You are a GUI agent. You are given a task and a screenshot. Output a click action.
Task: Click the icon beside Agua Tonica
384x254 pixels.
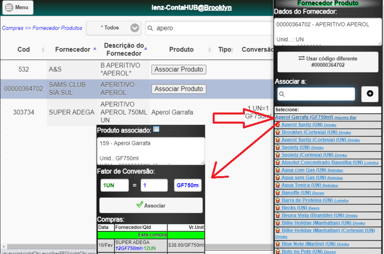278,185
